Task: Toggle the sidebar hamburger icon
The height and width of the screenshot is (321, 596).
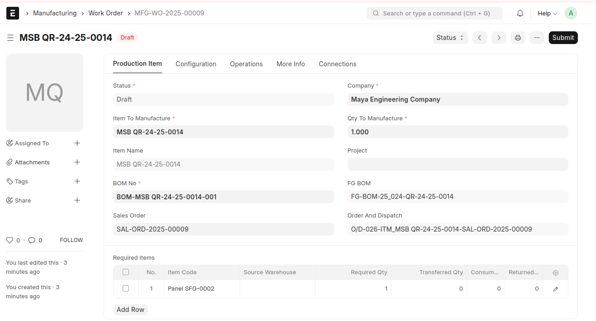Action: click(x=10, y=38)
